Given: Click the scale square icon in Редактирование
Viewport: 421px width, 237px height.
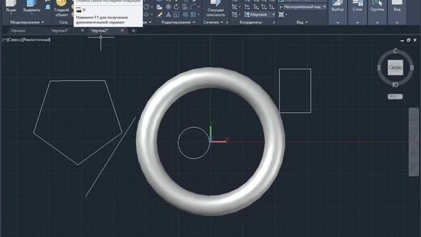Looking at the screenshot, I should (x=176, y=14).
